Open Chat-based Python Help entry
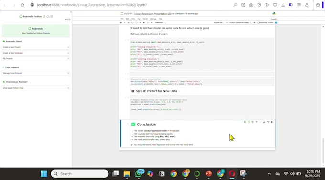This screenshot has height=180, width=325. click(x=36, y=88)
